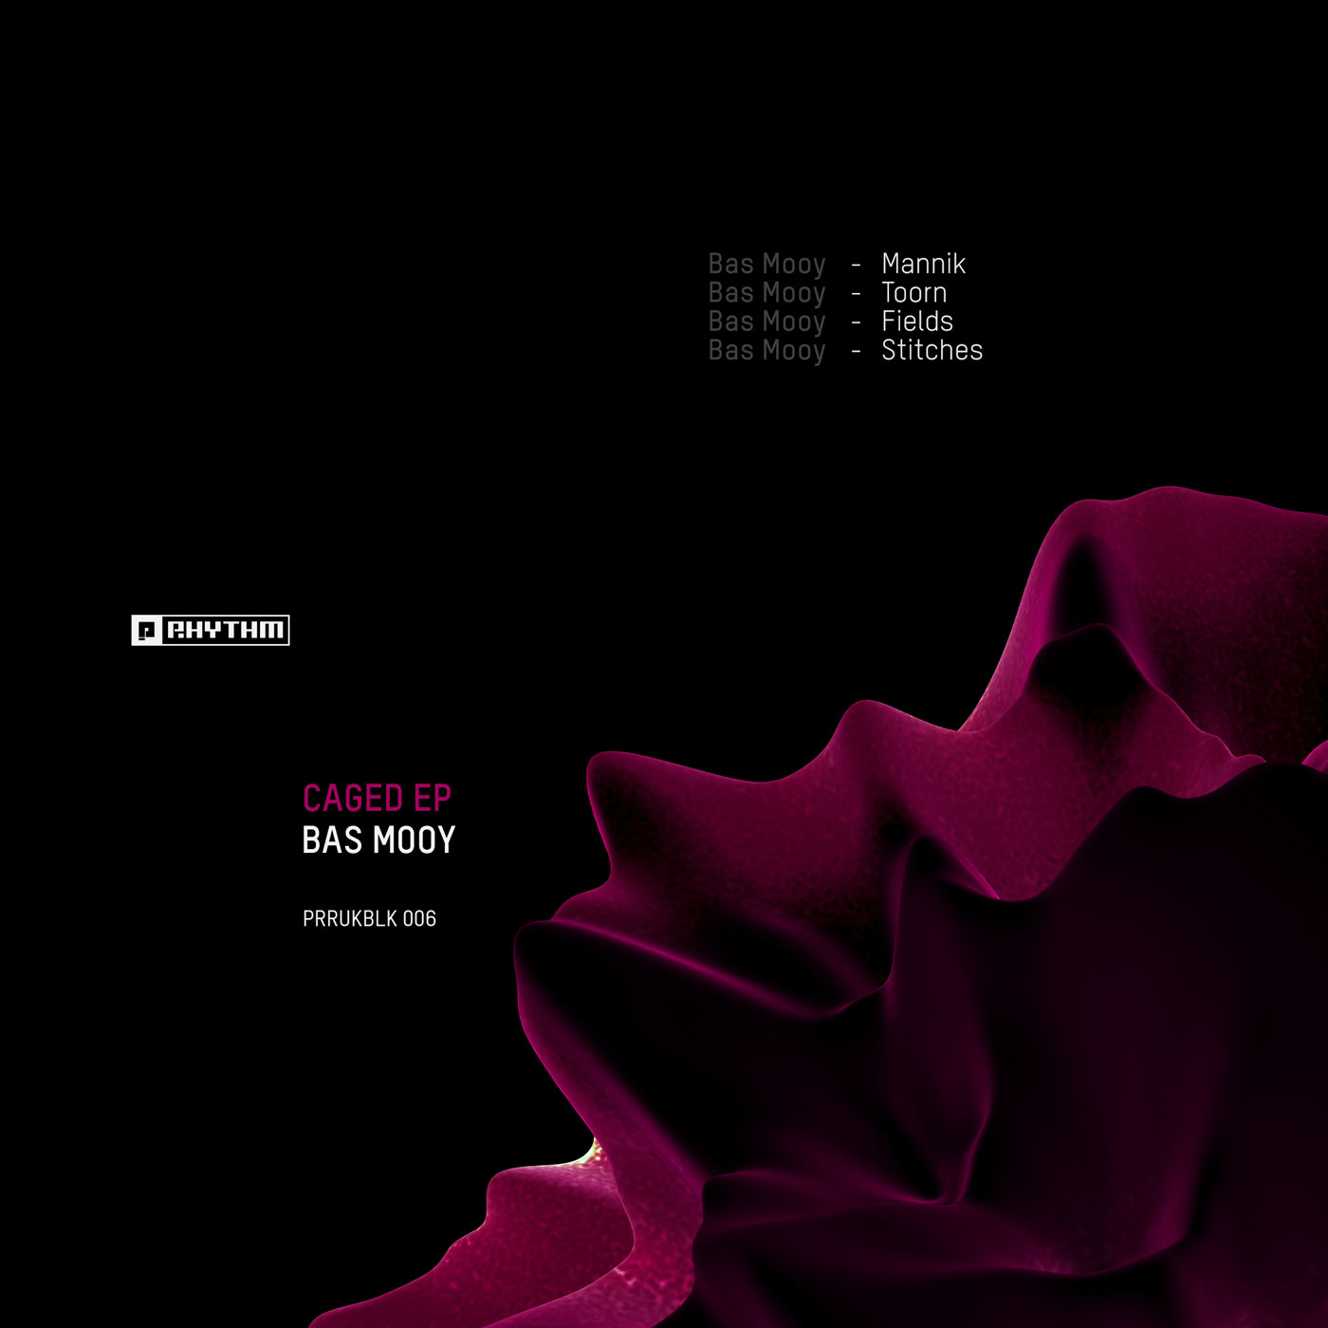
Task: Click the dash before Stitches
Action: [x=856, y=352]
